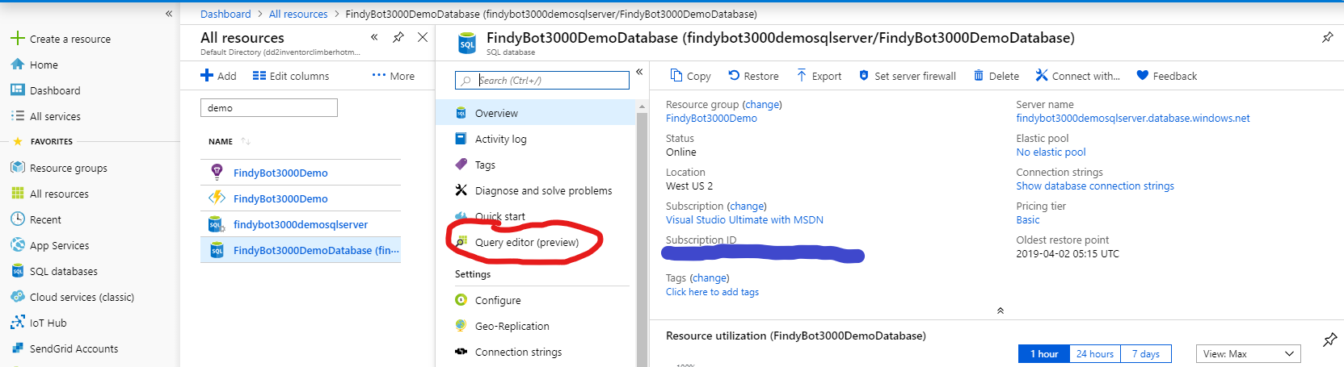Go to SQL databases in sidebar
Viewport: 1344px width, 367px height.
63,271
